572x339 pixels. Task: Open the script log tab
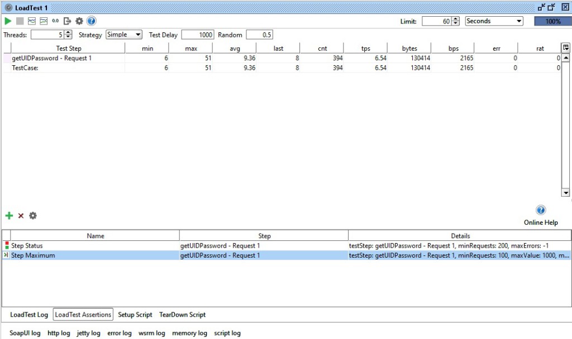click(227, 333)
